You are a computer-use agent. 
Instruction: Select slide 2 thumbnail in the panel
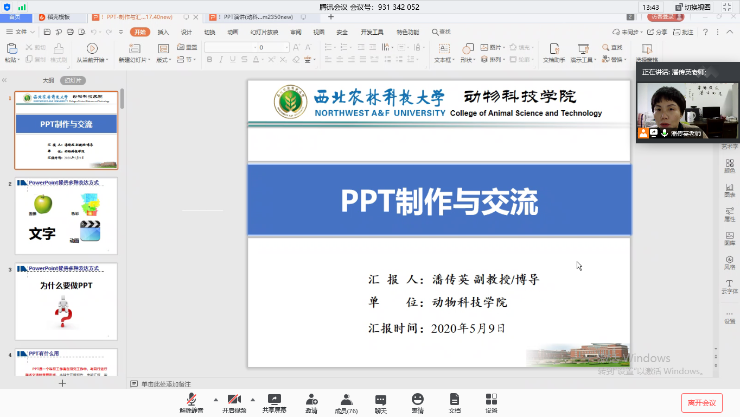(x=66, y=216)
